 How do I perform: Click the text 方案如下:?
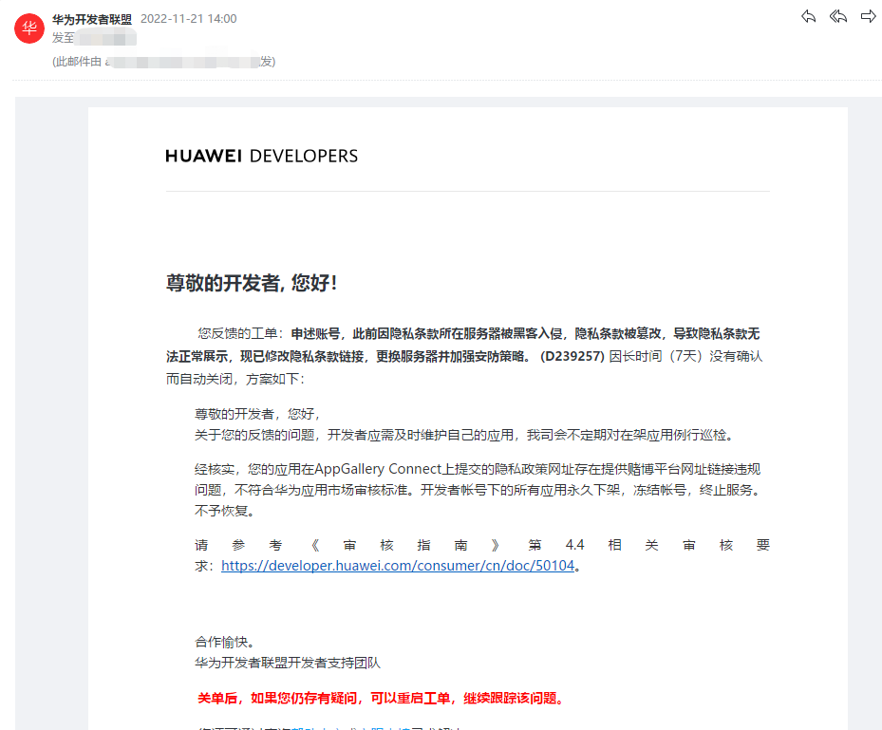pyautogui.click(x=275, y=379)
